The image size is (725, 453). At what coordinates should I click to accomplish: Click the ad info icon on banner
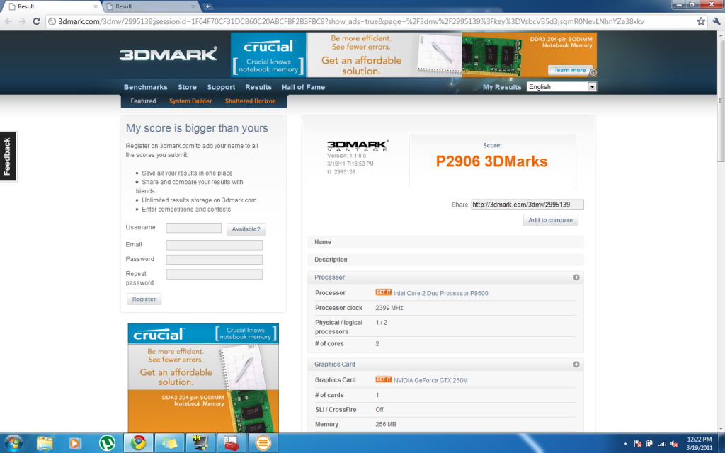pyautogui.click(x=593, y=73)
